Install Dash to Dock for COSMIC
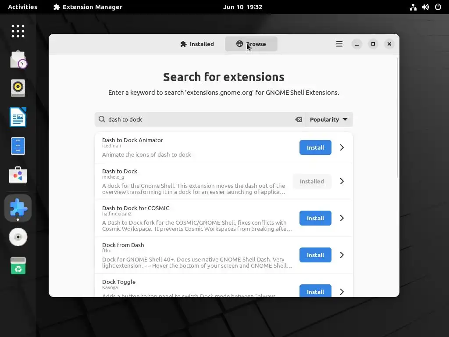Screen dimensions: 449x337 click(315, 218)
